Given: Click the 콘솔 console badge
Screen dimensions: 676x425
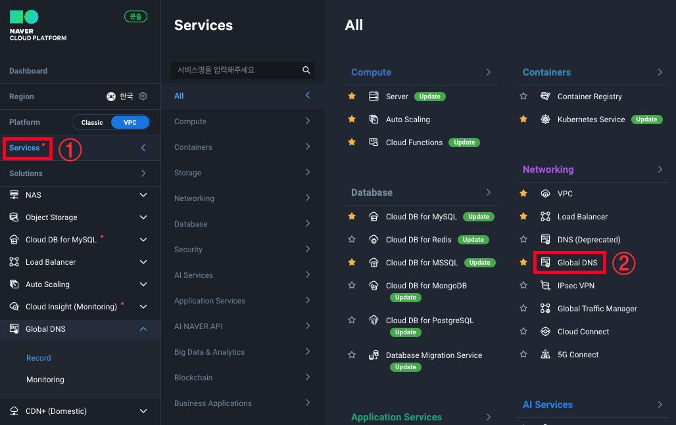Looking at the screenshot, I should click(x=136, y=16).
